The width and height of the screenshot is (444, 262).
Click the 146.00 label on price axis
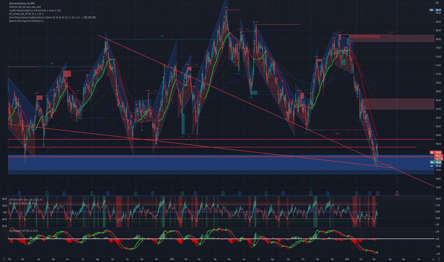(438, 188)
